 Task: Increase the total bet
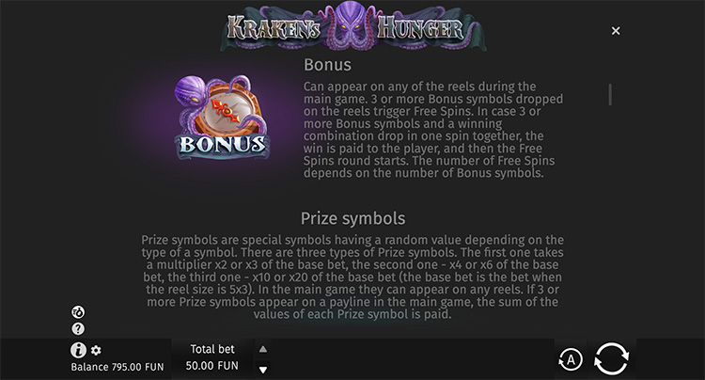click(262, 348)
